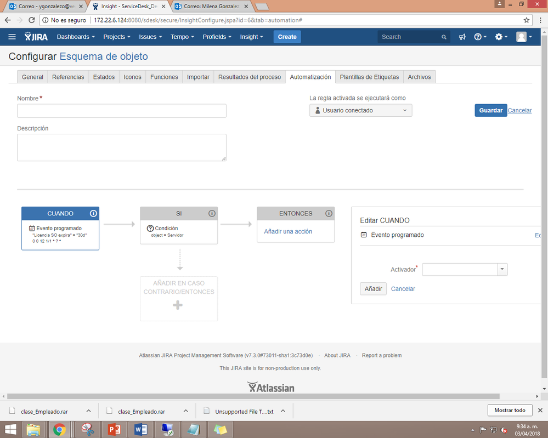Expand the Projects menu
The image size is (548, 438).
coord(117,37)
